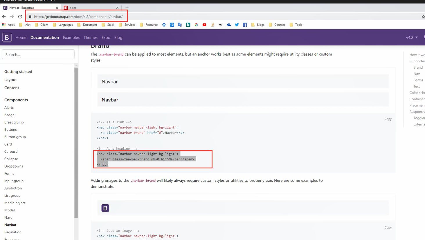This screenshot has width=425, height=240.
Task: Open the Languages bookmarks folder
Action: coord(63,25)
